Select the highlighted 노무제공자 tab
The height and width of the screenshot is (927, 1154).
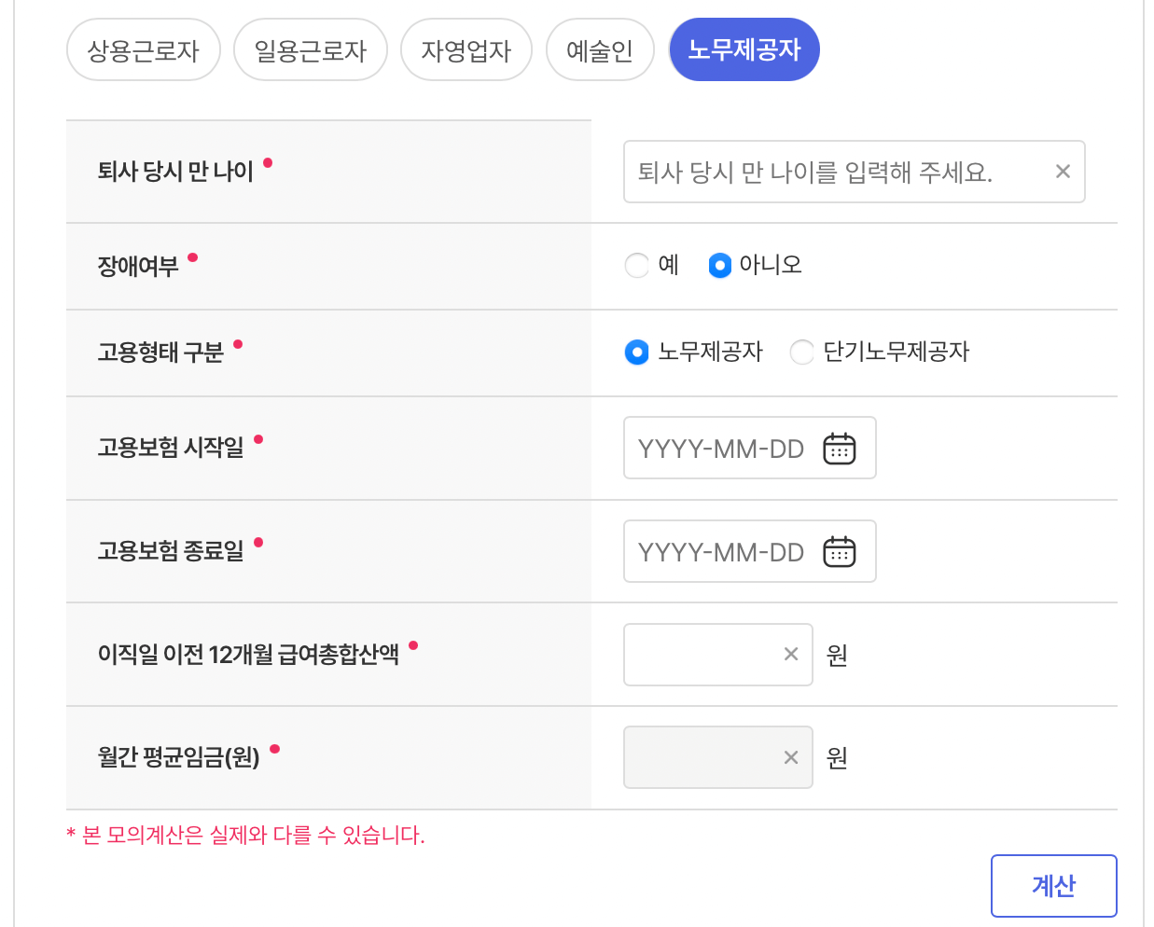point(744,49)
